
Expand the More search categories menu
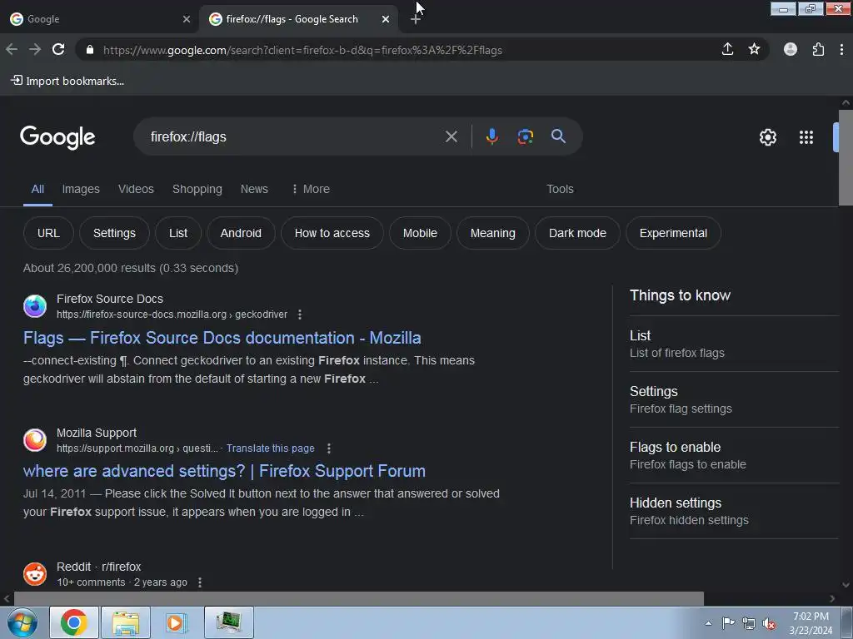311,189
